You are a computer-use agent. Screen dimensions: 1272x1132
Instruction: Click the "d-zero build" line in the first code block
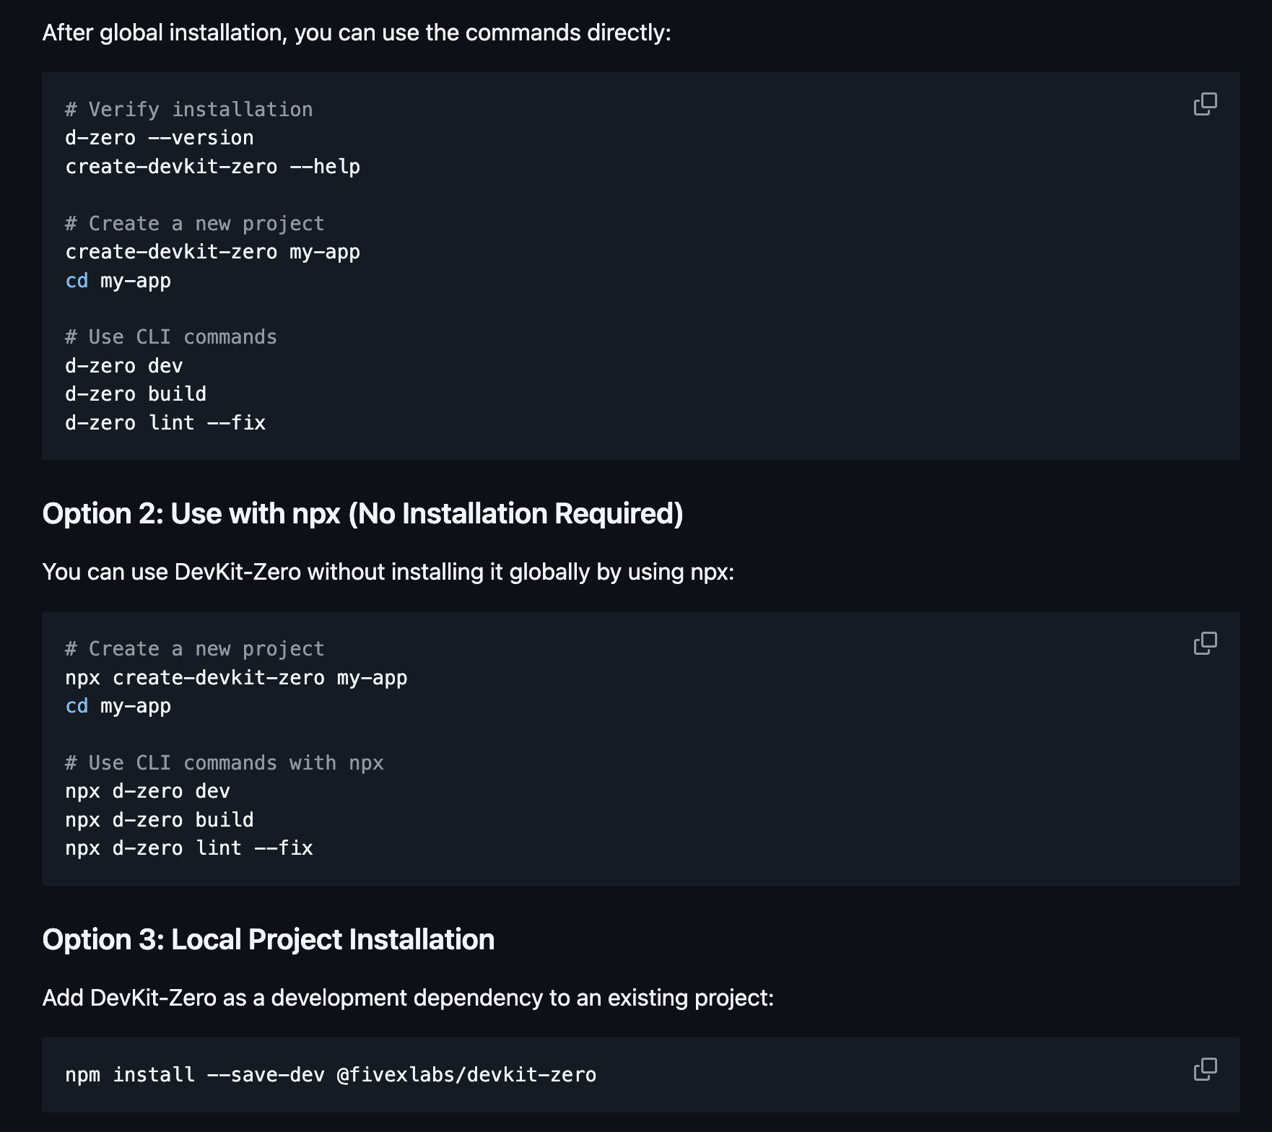[135, 394]
